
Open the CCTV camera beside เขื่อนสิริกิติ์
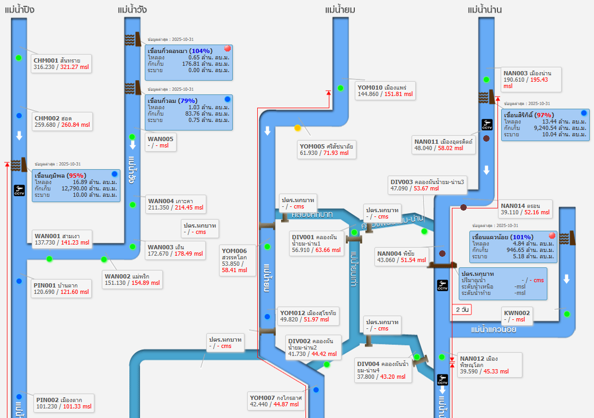pos(487,125)
